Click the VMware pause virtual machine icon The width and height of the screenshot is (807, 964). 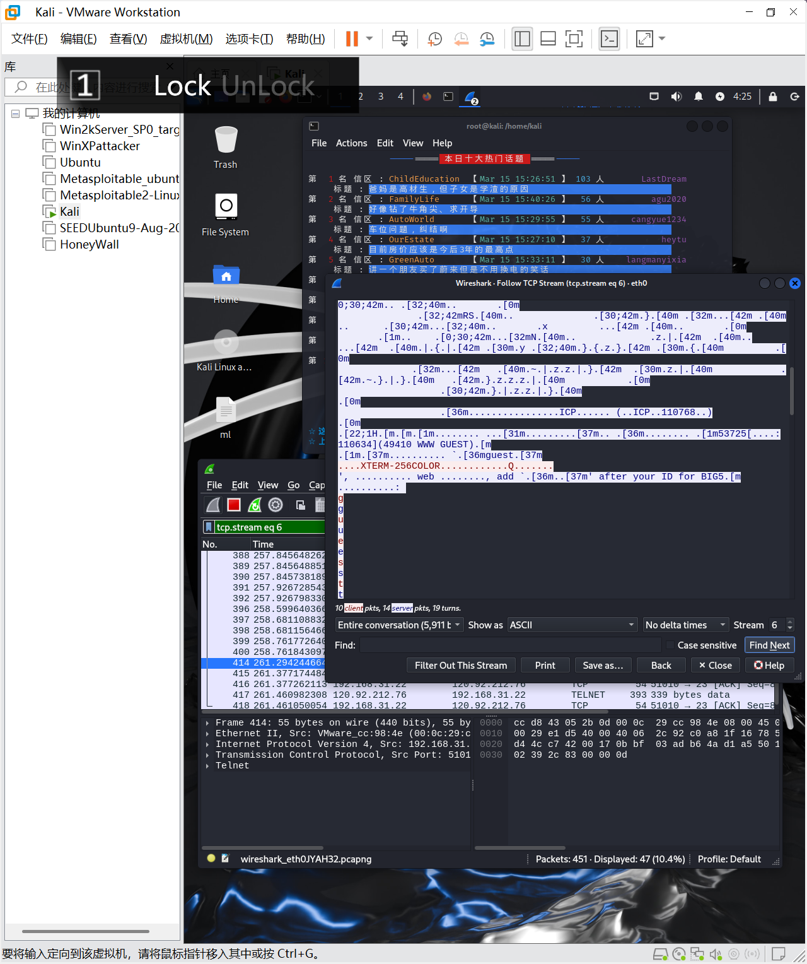point(352,38)
